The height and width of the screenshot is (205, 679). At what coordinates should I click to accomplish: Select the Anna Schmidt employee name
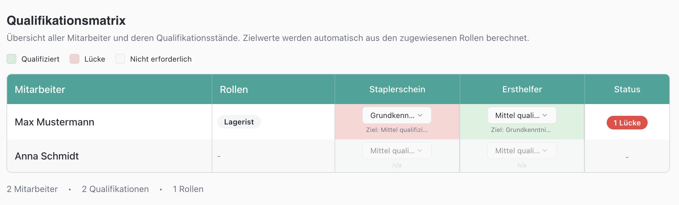point(47,156)
